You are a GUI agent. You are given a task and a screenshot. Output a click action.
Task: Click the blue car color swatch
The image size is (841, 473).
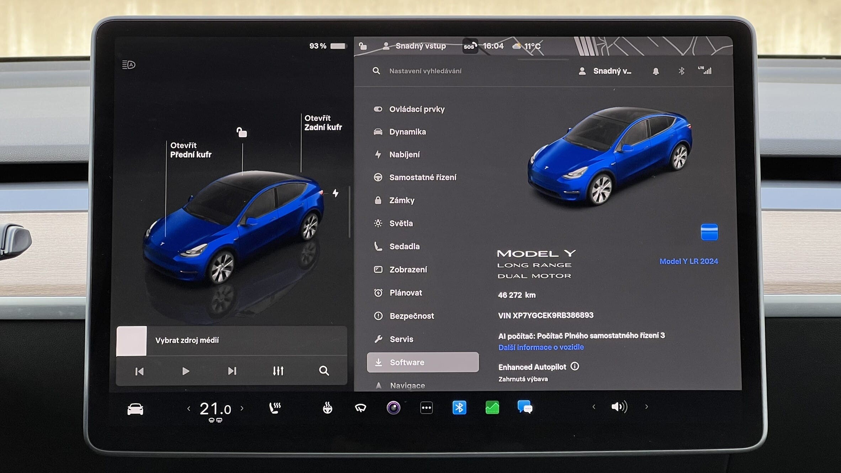tap(709, 232)
